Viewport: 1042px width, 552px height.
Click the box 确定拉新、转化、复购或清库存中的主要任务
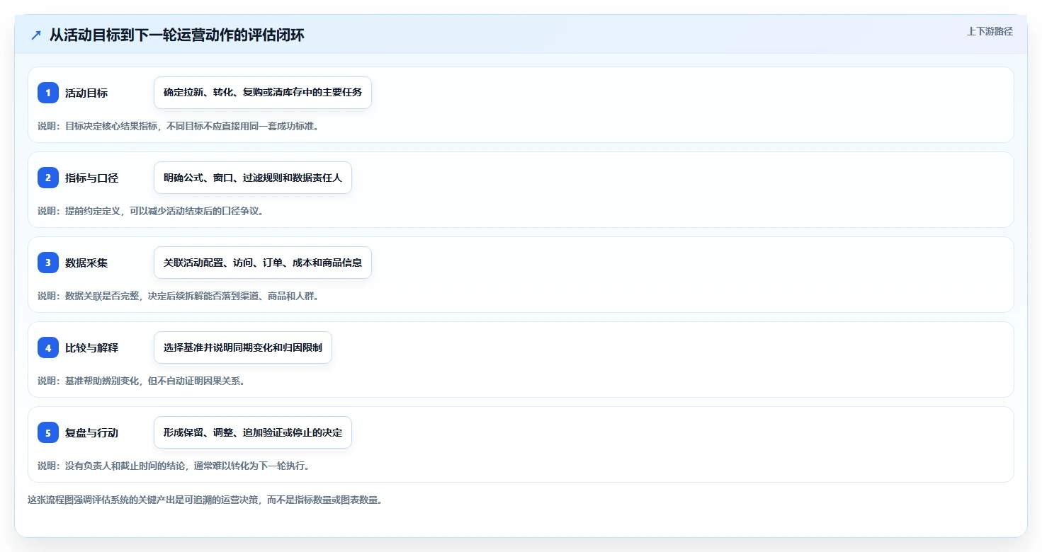click(263, 93)
